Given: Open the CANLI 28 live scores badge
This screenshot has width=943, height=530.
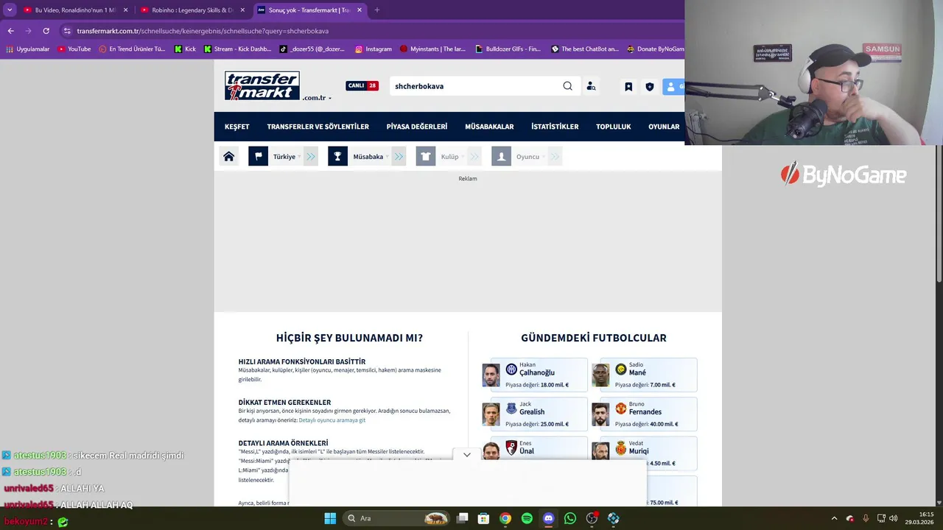Looking at the screenshot, I should 362,85.
